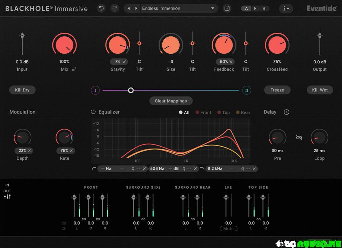
Task: Toggle the Delay tempo sync clock
Action: coord(286,112)
